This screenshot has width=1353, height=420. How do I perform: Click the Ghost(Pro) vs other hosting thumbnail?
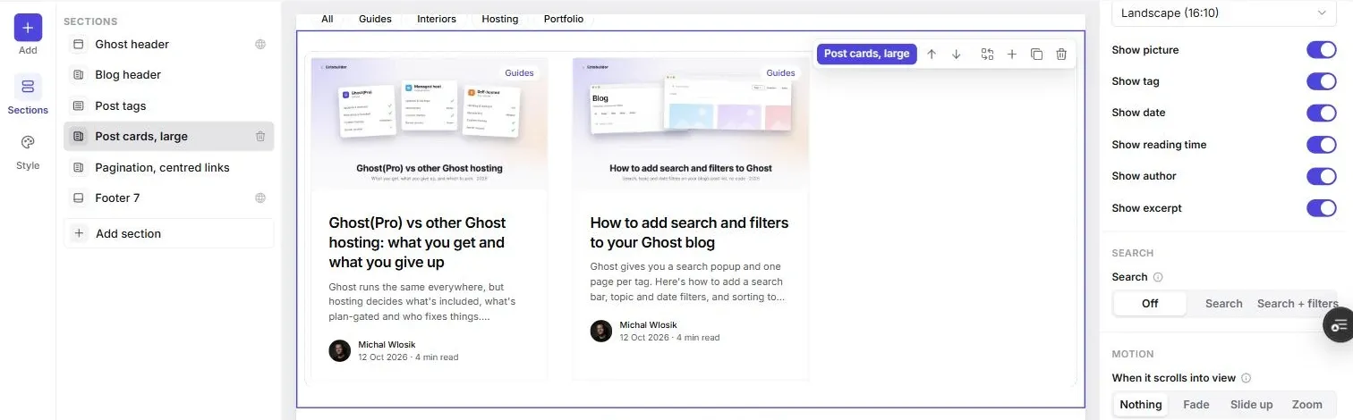pyautogui.click(x=430, y=123)
